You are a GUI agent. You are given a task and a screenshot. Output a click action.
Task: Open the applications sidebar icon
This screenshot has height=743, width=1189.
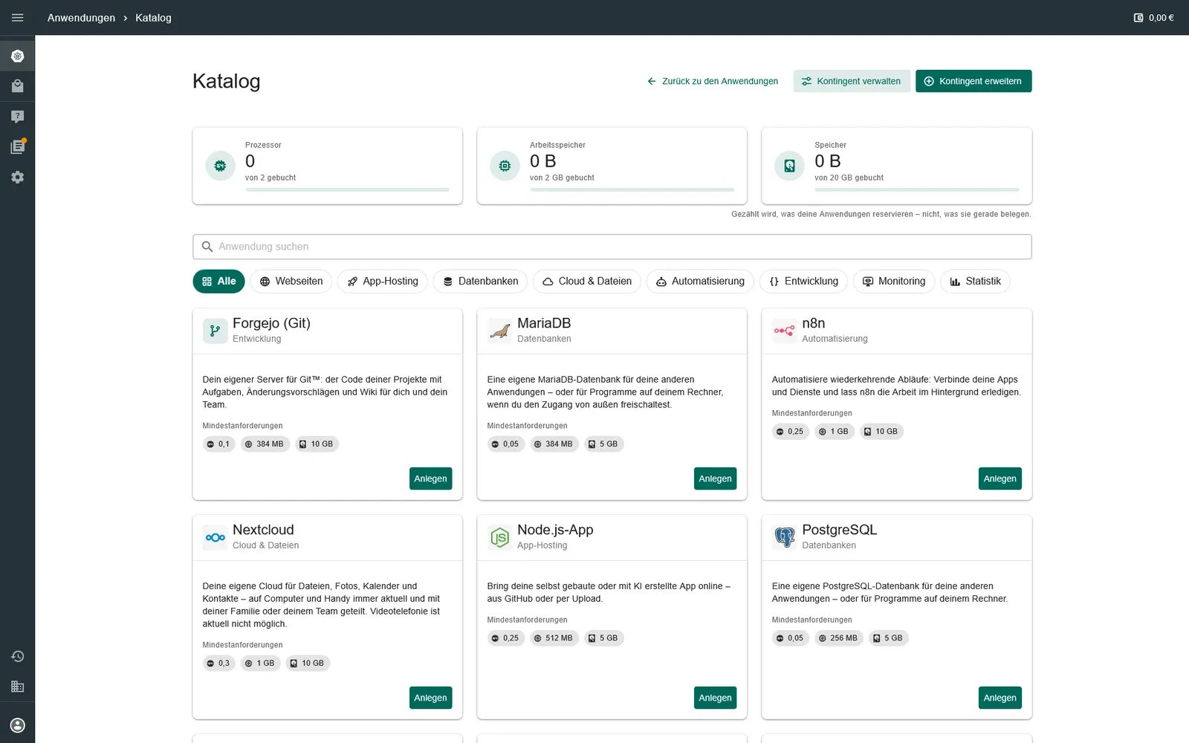(18, 56)
